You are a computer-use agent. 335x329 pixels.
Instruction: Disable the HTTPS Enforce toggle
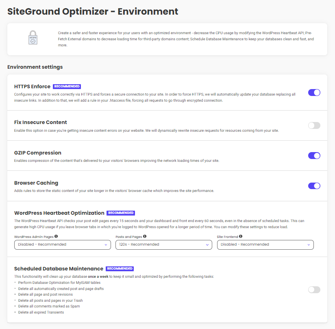[x=314, y=92]
